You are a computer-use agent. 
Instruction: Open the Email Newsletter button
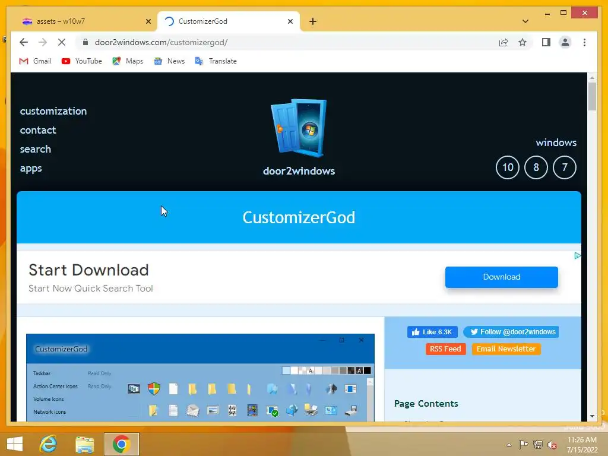pyautogui.click(x=506, y=349)
